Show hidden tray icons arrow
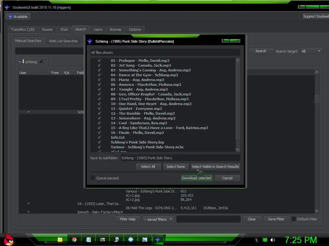329x246 pixels. pyautogui.click(x=257, y=240)
